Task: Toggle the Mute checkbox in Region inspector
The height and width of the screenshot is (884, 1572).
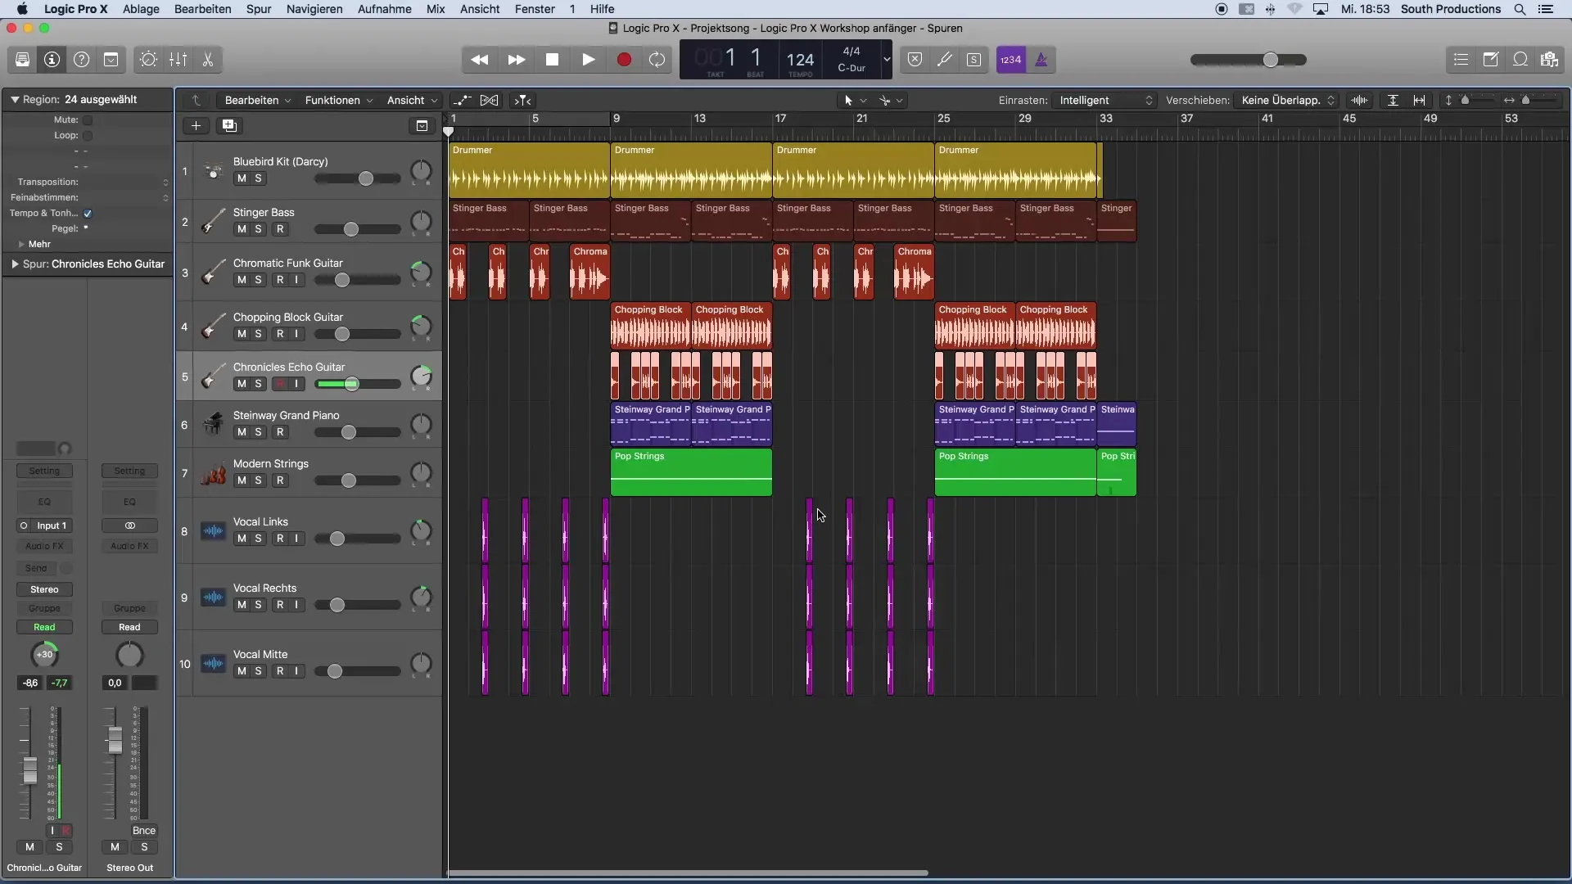Action: click(88, 120)
